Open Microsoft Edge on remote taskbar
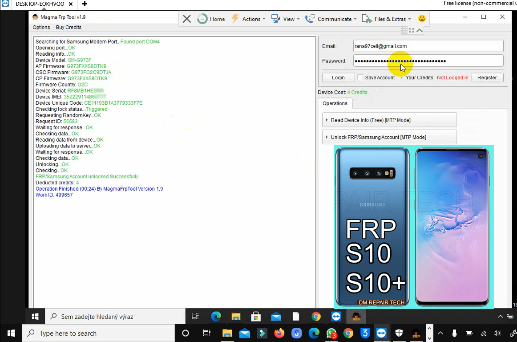 (216, 317)
